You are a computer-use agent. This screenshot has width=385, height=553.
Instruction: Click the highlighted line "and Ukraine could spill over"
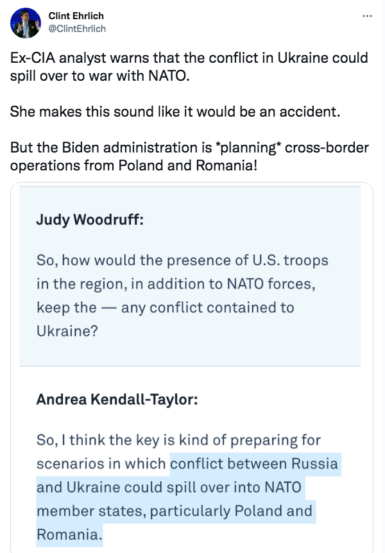(169, 487)
